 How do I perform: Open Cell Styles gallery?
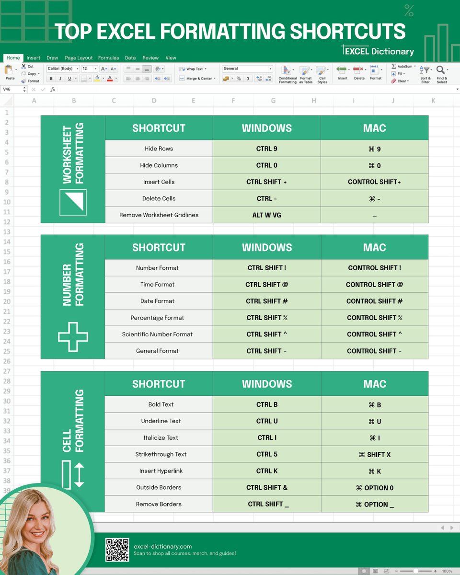pos(322,75)
